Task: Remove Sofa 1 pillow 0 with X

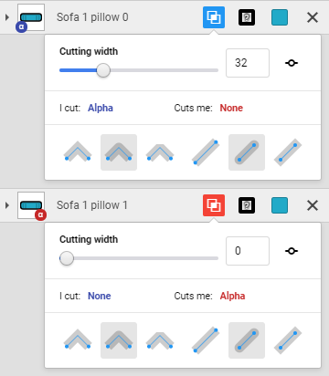Action: pos(313,17)
